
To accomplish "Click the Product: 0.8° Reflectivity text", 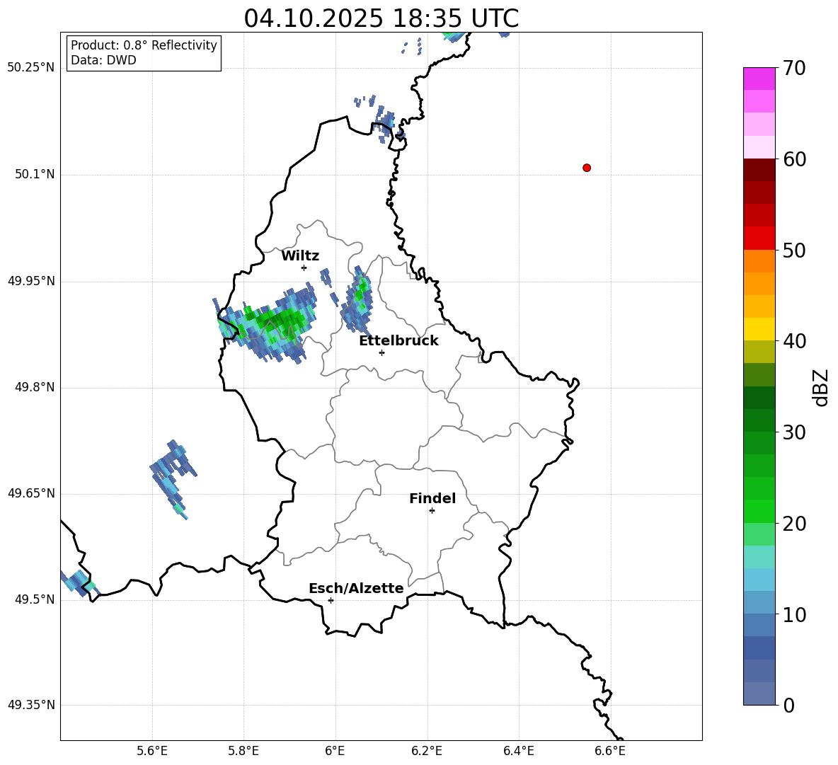I will (144, 45).
